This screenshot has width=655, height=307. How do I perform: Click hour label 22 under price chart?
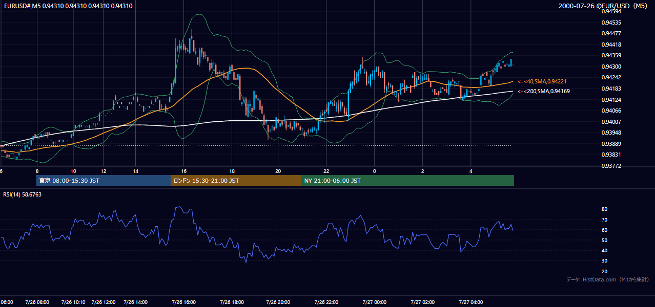pos(326,171)
